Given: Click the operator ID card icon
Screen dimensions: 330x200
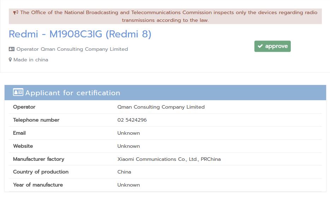Looking at the screenshot, I should coord(12,49).
